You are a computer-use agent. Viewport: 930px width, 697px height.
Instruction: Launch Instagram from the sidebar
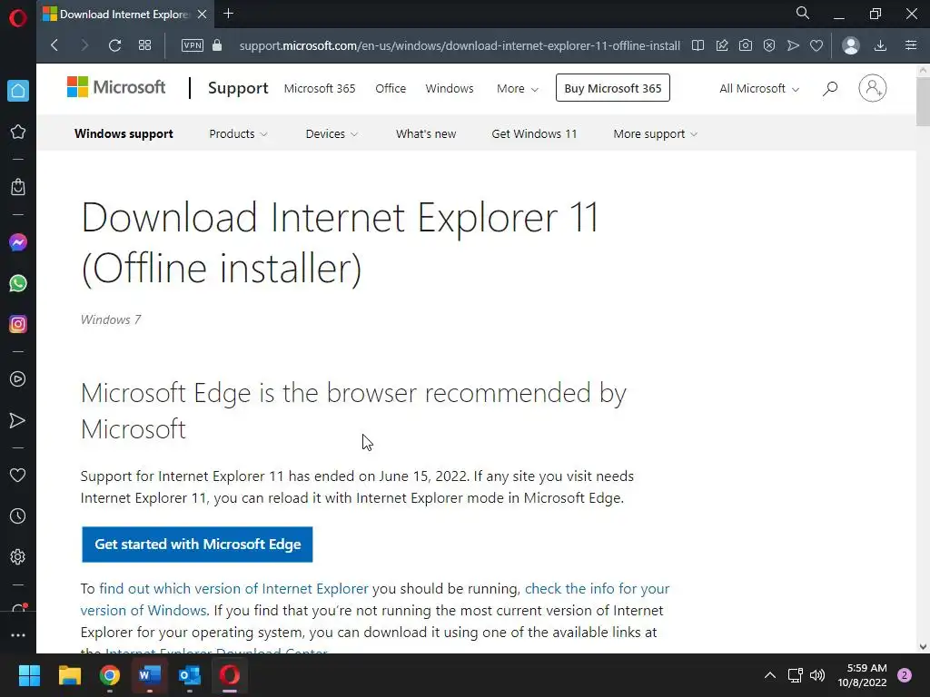pyautogui.click(x=18, y=324)
